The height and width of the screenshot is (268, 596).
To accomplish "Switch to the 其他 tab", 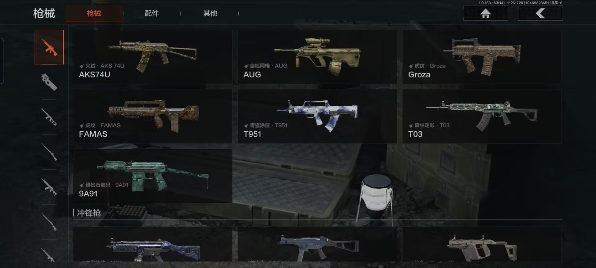I will point(210,13).
